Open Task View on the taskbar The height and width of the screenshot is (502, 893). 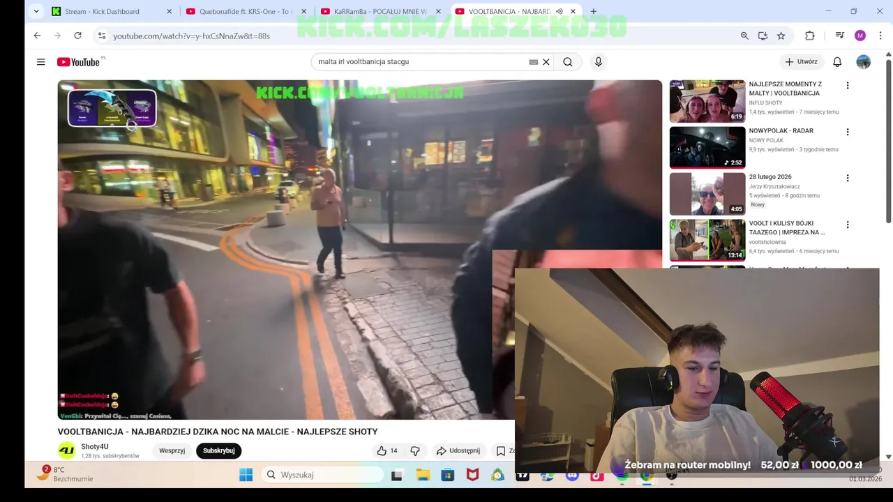click(x=397, y=475)
